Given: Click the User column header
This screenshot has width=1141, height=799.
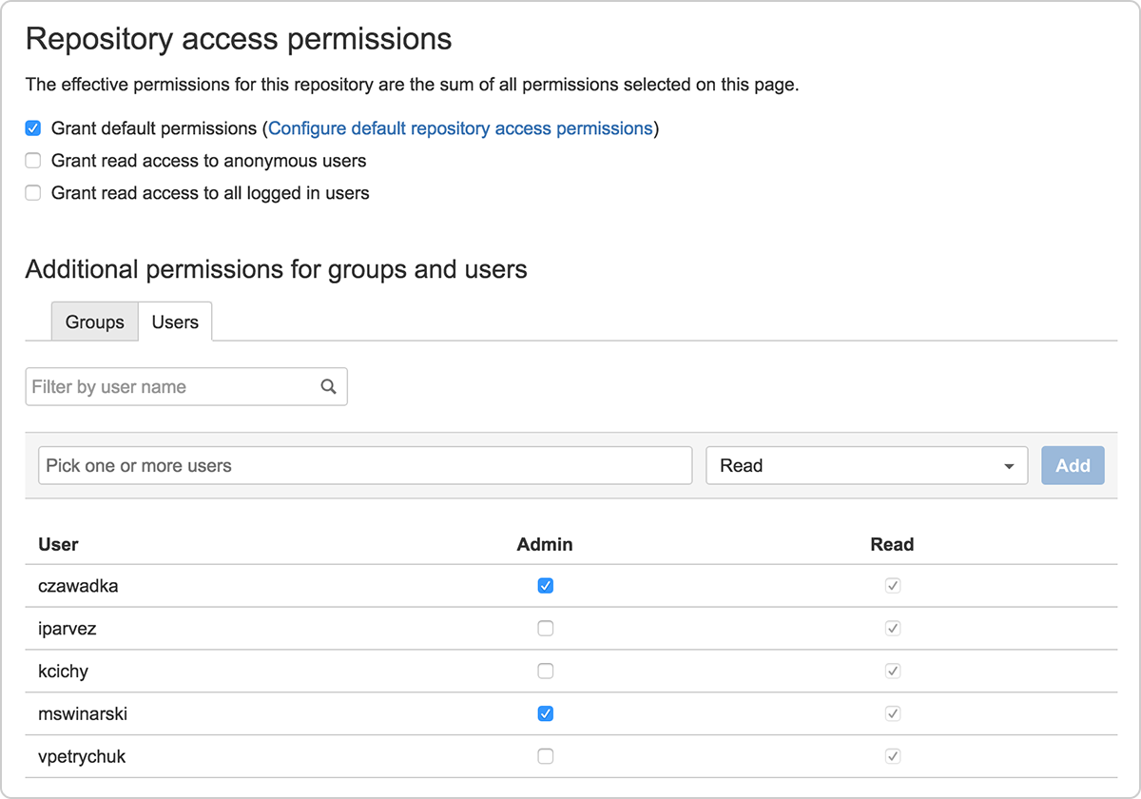Looking at the screenshot, I should tap(58, 544).
